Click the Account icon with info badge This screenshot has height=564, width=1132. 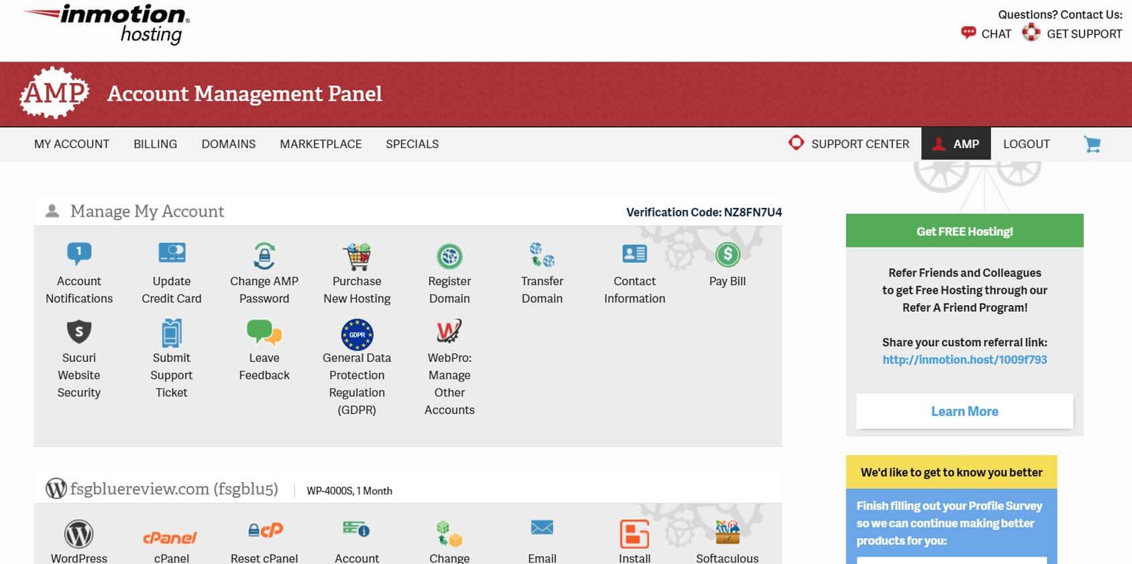(357, 529)
